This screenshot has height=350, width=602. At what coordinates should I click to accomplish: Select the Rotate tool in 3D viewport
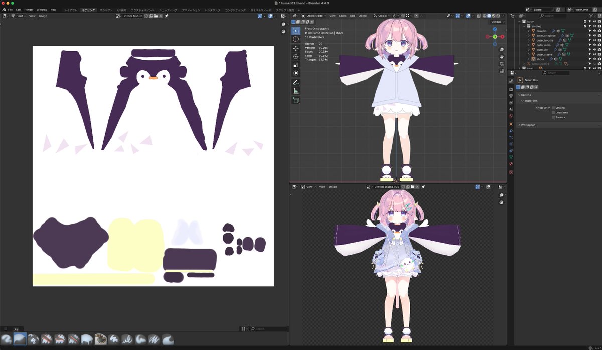pos(296,57)
